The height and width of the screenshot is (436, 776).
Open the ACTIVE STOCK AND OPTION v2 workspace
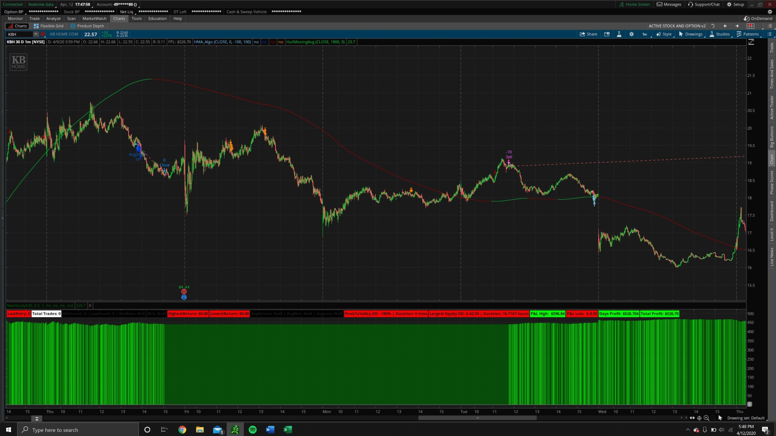[x=677, y=26]
